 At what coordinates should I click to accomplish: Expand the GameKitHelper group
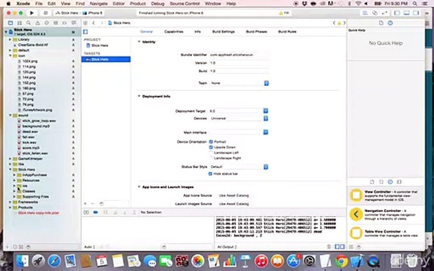tap(10, 159)
